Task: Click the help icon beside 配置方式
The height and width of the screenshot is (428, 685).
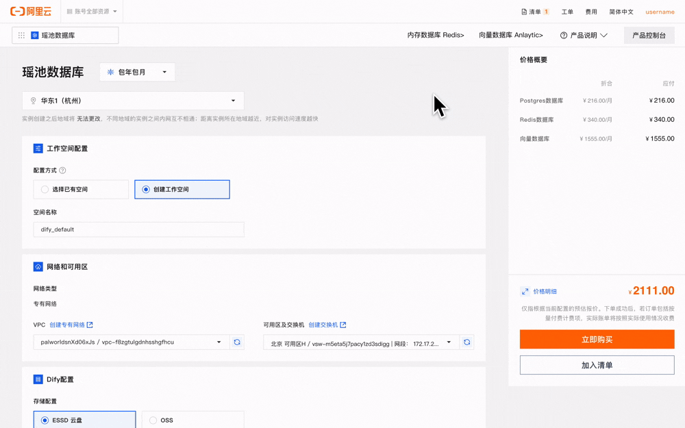Action: pyautogui.click(x=62, y=171)
